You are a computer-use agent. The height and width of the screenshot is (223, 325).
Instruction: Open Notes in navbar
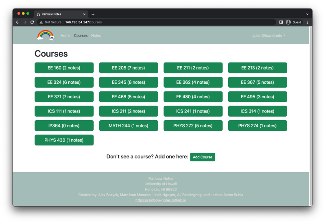tap(96, 36)
